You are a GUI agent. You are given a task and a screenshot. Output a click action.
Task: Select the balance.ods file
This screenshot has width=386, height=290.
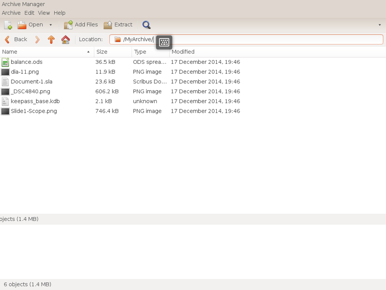[x=26, y=62]
